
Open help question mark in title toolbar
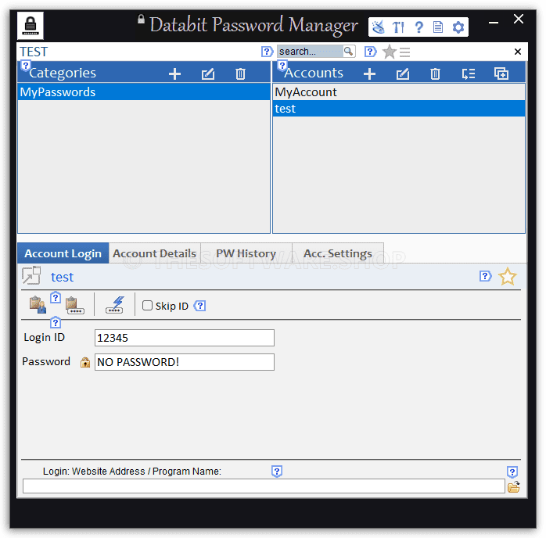click(419, 27)
